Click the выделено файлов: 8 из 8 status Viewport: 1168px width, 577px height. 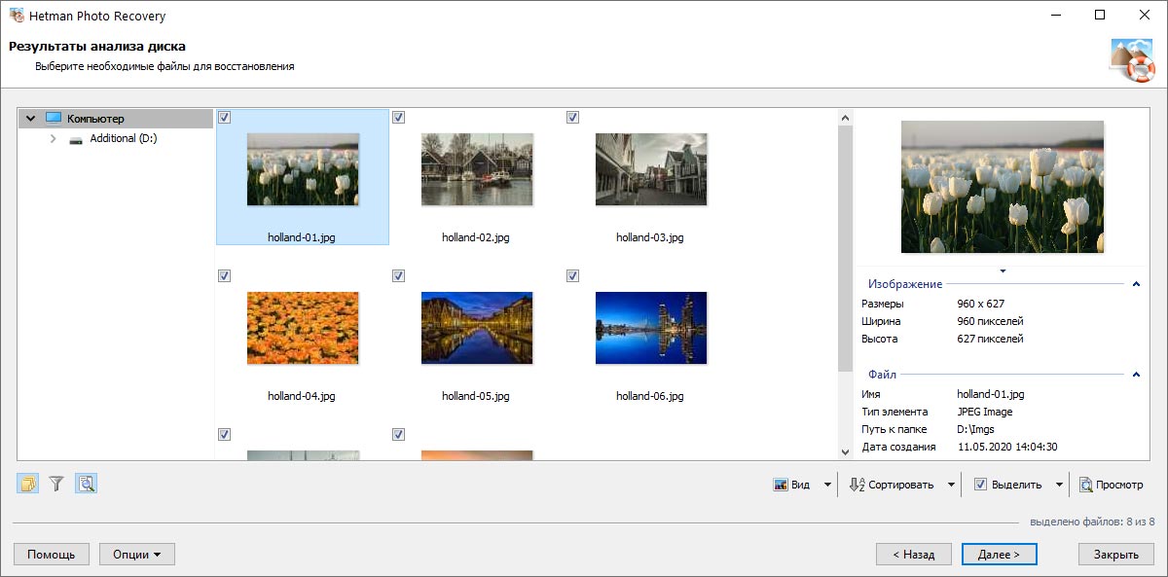[x=1091, y=523]
